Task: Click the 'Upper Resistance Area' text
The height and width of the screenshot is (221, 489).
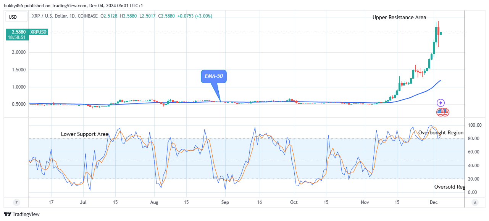Action: point(399,17)
